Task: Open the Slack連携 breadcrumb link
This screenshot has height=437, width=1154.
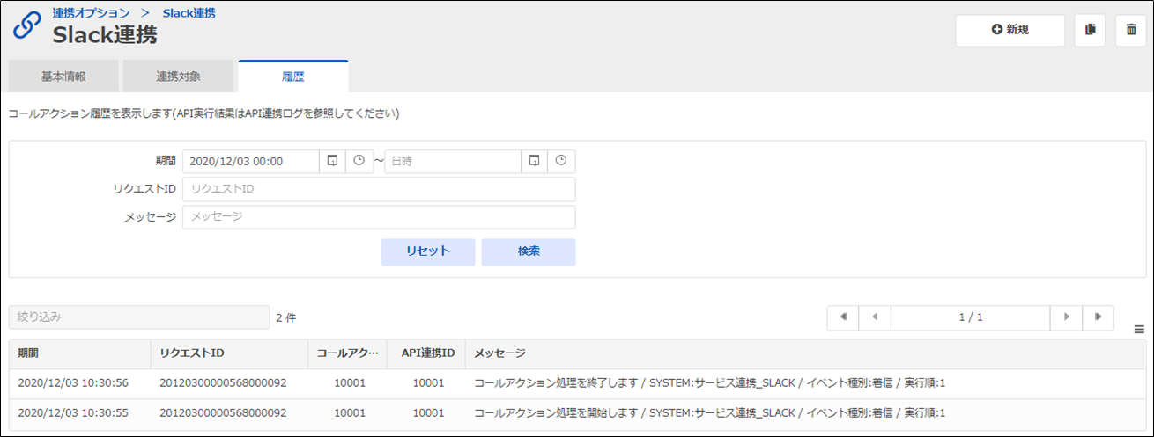Action: click(189, 13)
